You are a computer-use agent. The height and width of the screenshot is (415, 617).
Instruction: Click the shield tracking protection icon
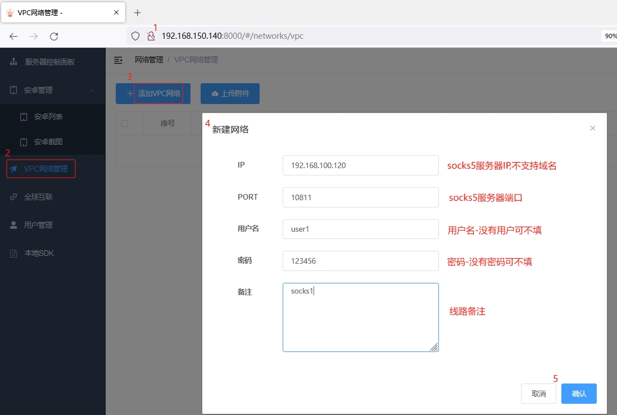point(135,36)
